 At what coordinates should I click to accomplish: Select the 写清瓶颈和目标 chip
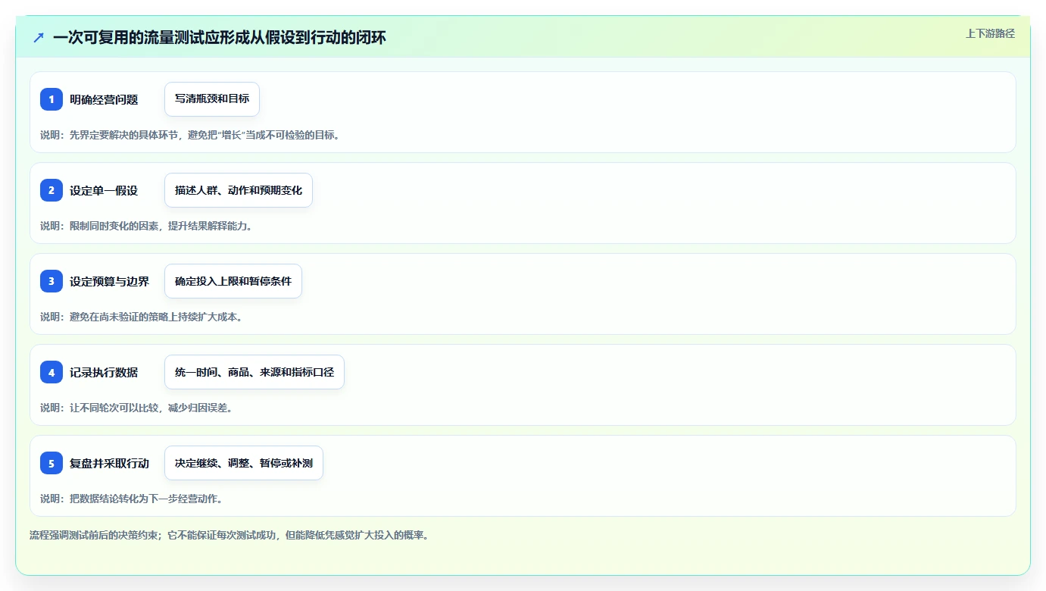[212, 99]
